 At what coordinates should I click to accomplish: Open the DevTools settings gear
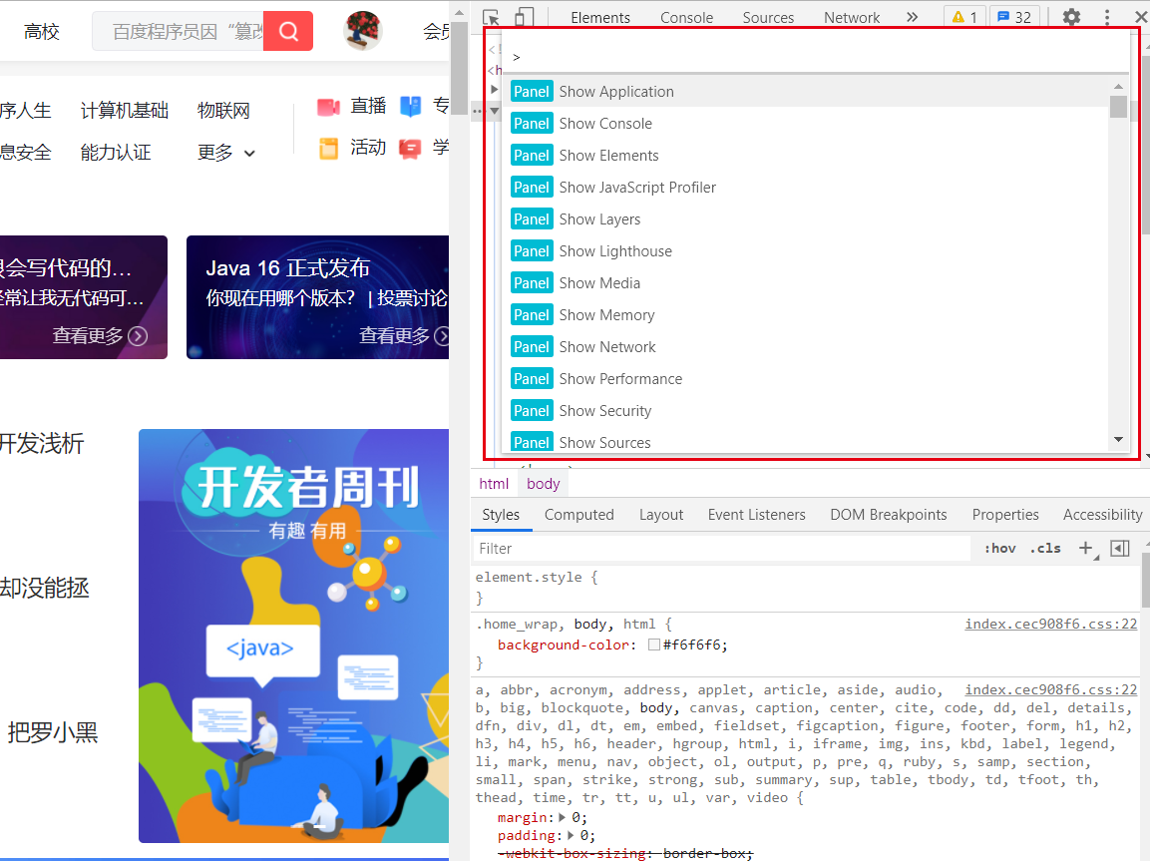pos(1072,16)
